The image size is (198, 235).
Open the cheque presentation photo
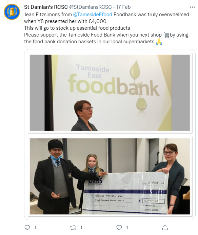coord(110,176)
